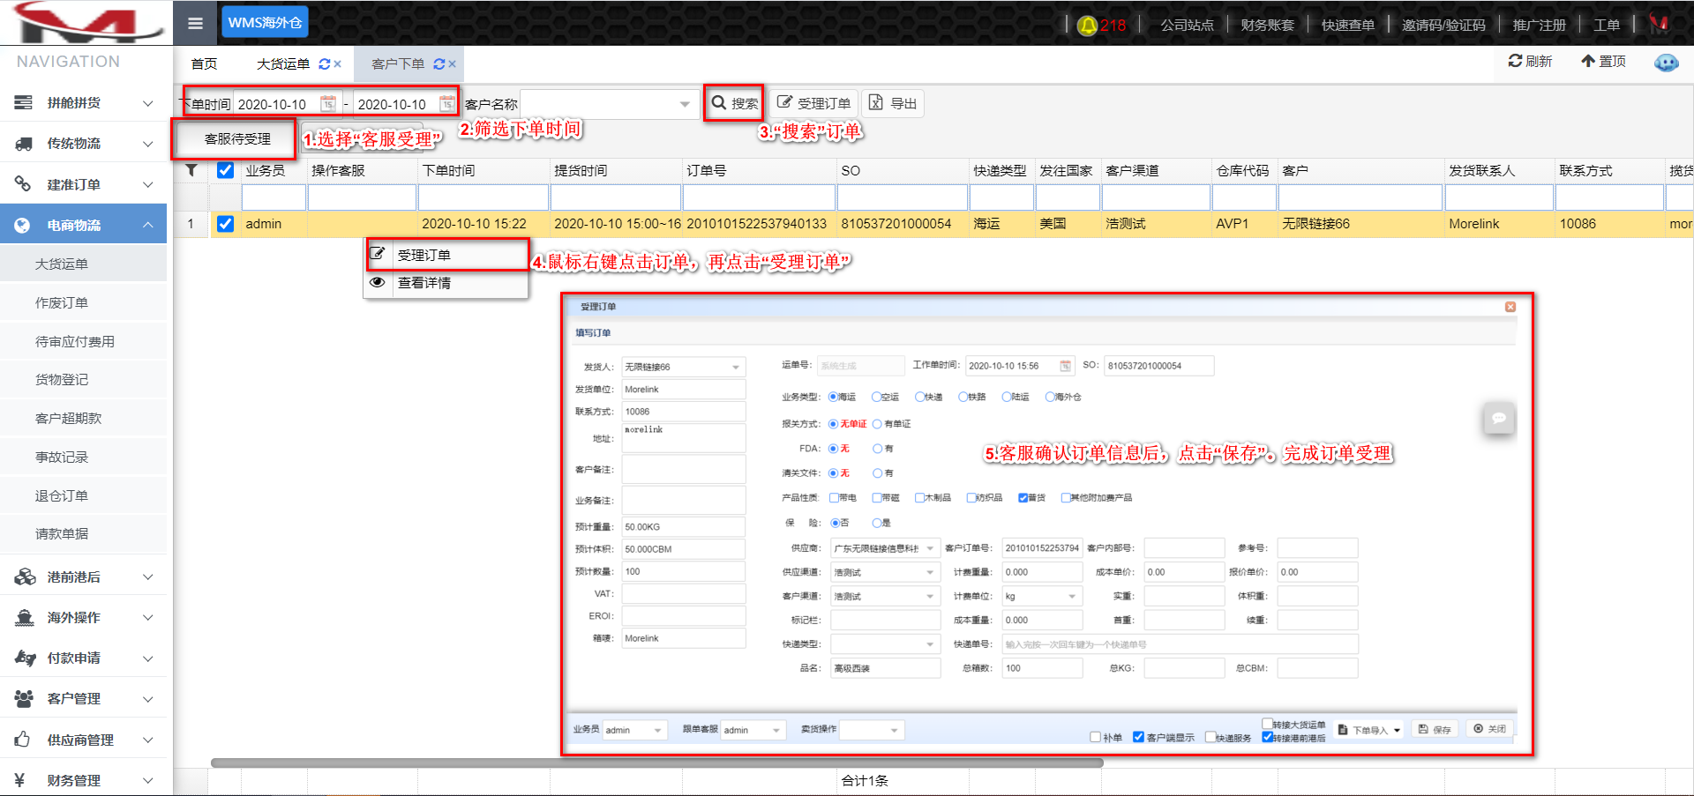Refresh the 客户下单 tab icon
The image size is (1694, 796).
pyautogui.click(x=438, y=64)
